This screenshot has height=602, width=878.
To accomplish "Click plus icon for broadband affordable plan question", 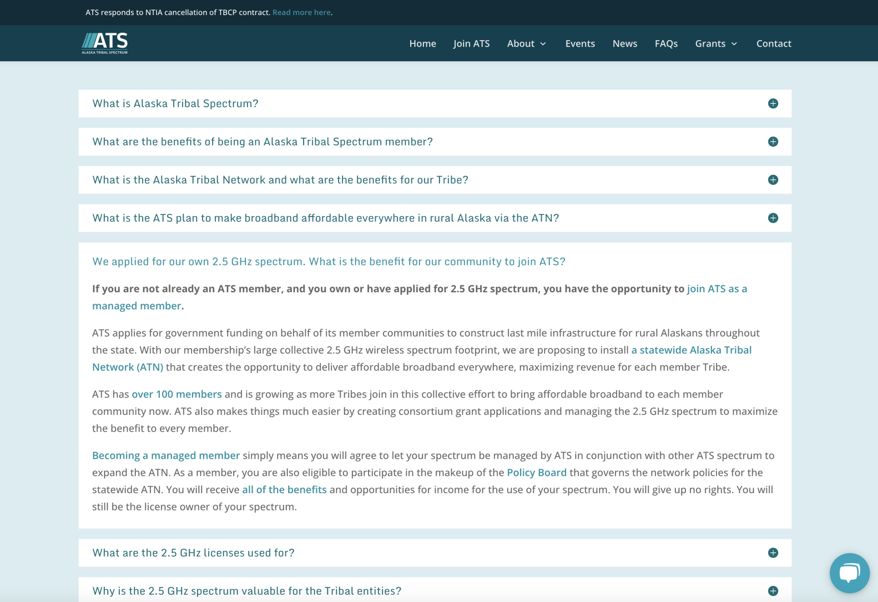I will click(x=773, y=218).
